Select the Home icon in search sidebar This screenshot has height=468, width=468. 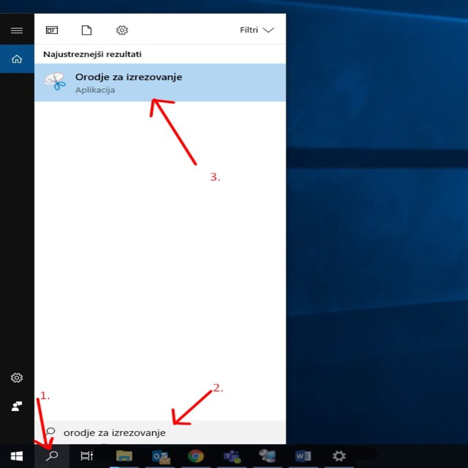point(17,59)
